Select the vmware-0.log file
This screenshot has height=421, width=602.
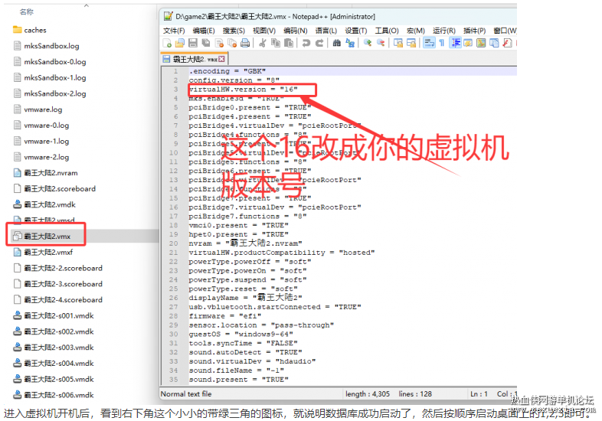pos(41,126)
